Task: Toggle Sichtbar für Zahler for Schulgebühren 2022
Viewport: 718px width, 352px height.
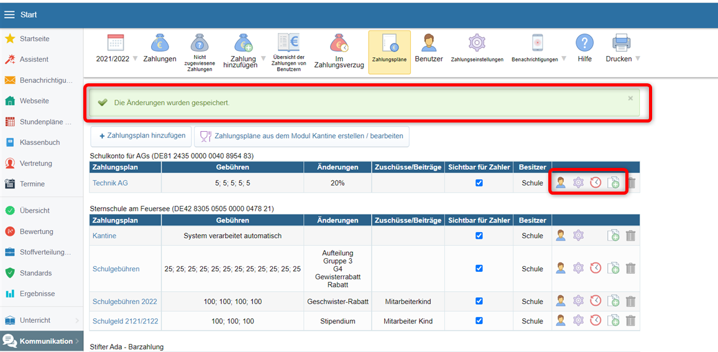Action: [x=479, y=301]
